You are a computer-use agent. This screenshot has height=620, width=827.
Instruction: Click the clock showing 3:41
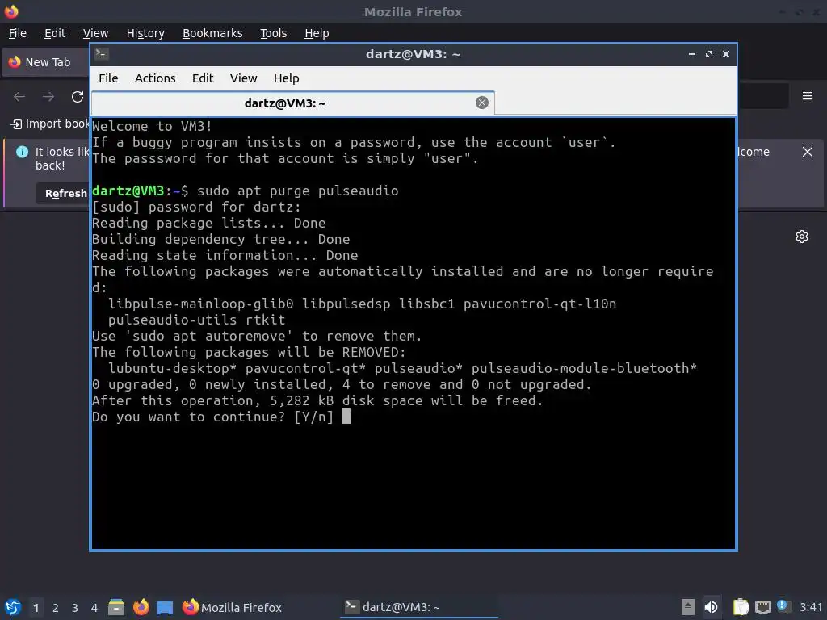click(810, 607)
